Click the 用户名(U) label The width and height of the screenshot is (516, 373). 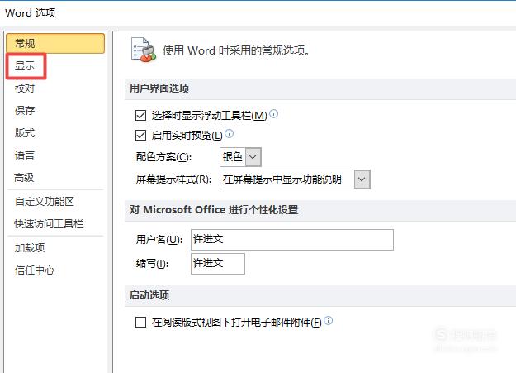tap(159, 240)
